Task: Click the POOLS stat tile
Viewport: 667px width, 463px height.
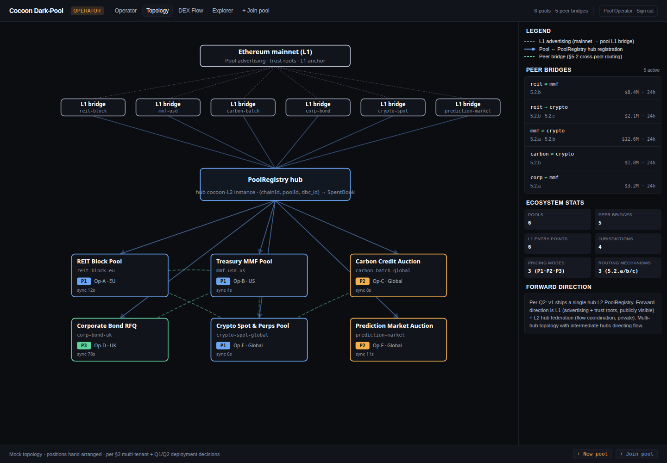Action: point(558,219)
